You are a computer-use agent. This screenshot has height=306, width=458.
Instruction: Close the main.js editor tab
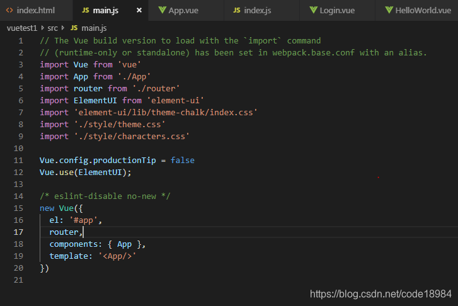(x=139, y=10)
